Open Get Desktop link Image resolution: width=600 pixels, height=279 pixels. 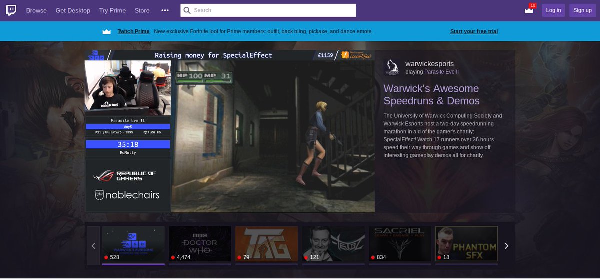[73, 10]
